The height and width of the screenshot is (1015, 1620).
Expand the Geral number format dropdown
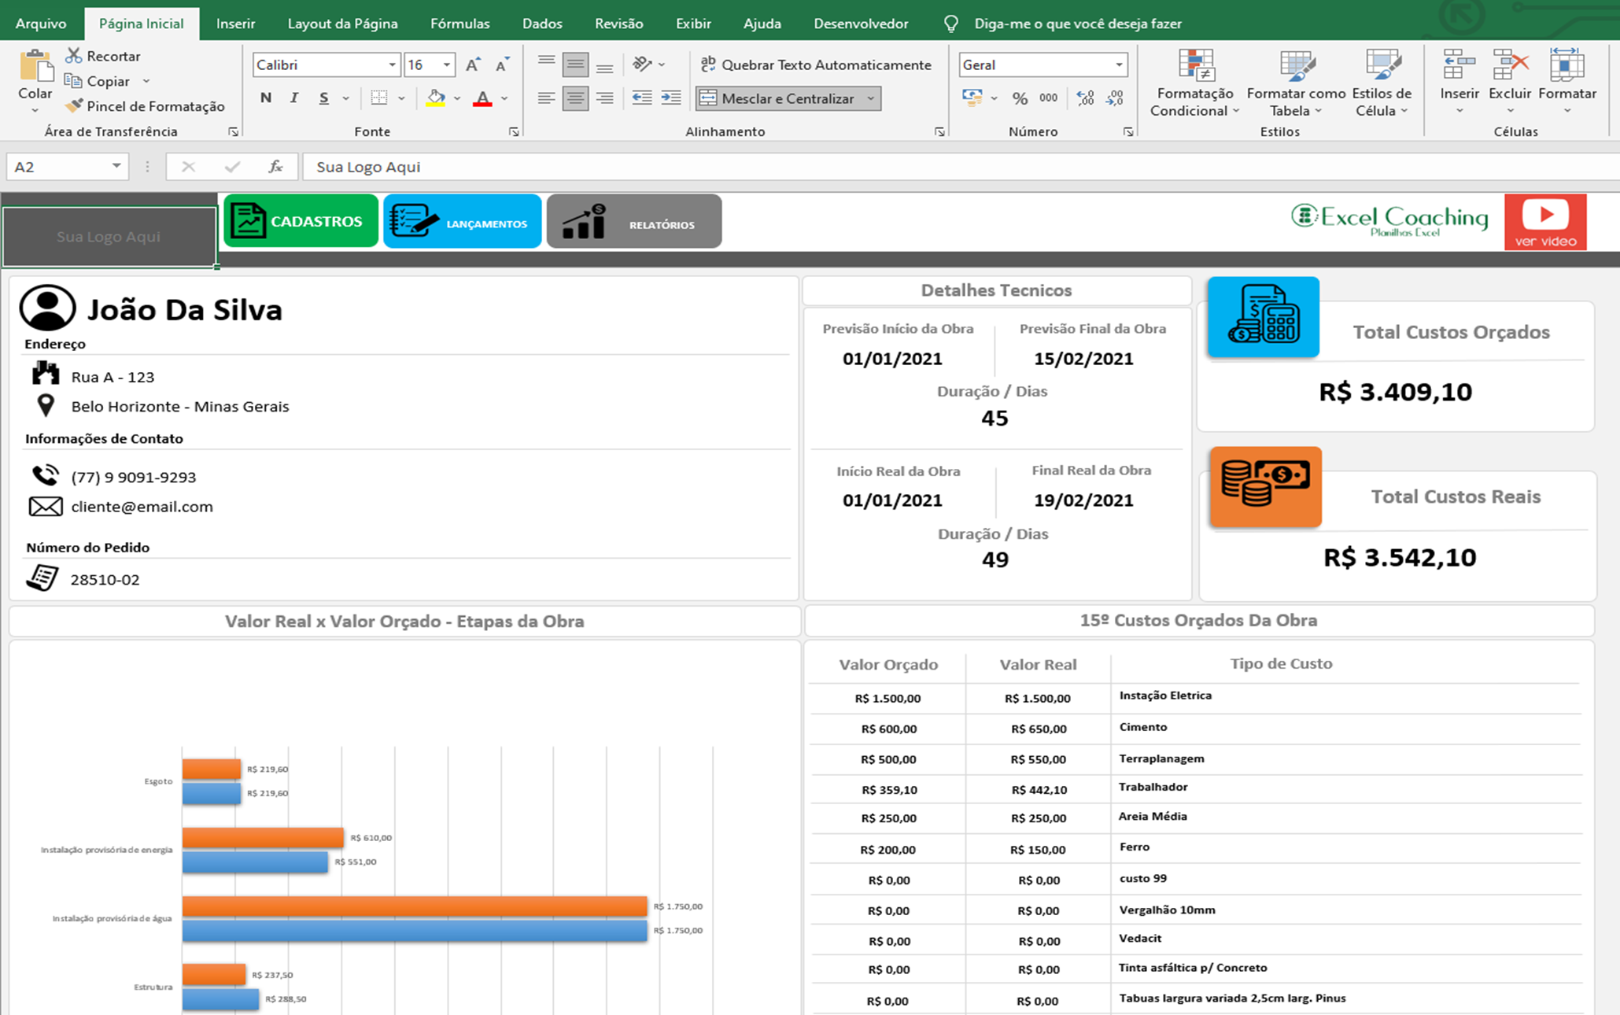[1118, 65]
